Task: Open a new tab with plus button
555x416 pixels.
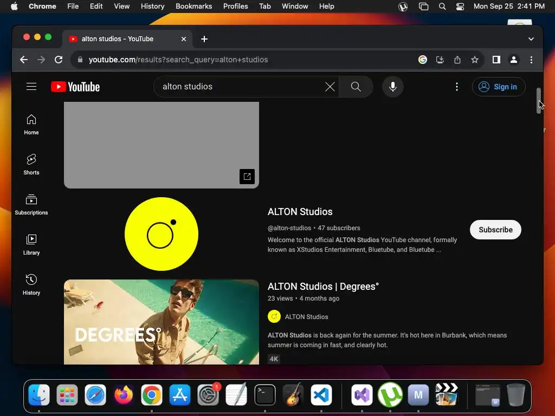Action: point(204,39)
